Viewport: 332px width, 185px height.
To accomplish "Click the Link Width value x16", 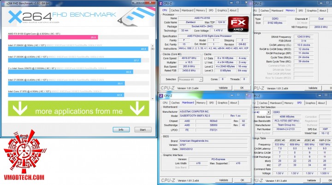I will 198,163.
